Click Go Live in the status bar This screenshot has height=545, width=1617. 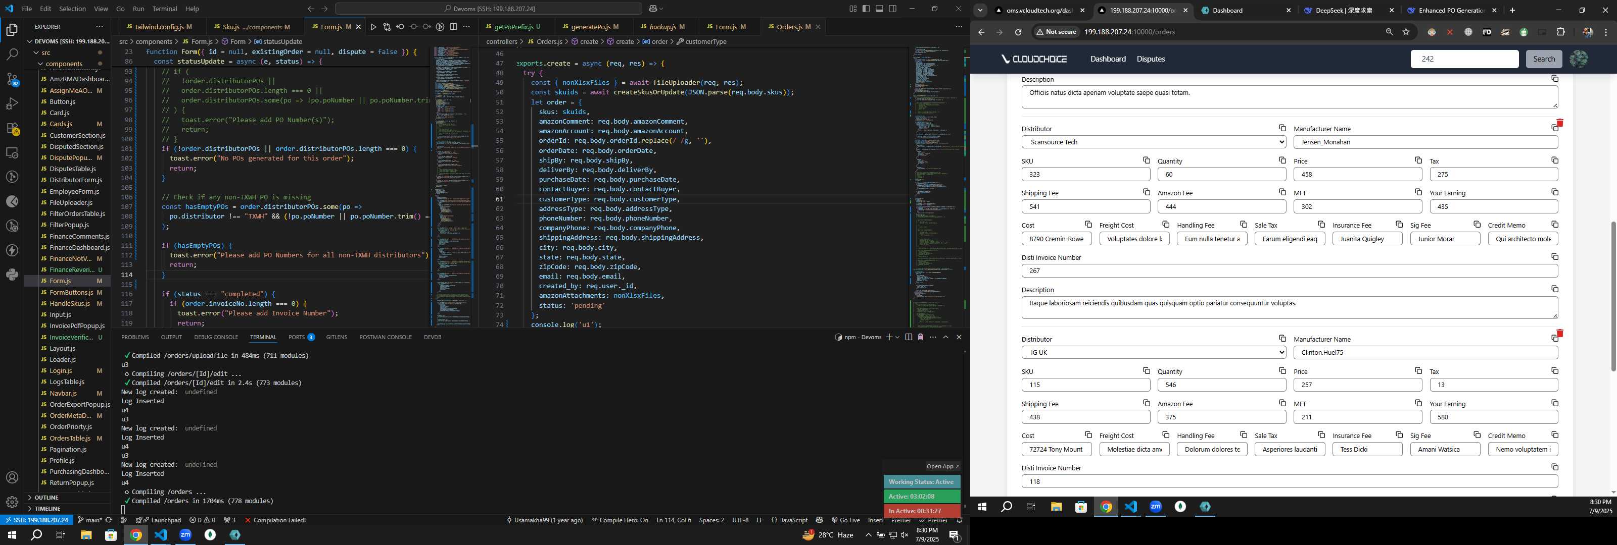845,520
